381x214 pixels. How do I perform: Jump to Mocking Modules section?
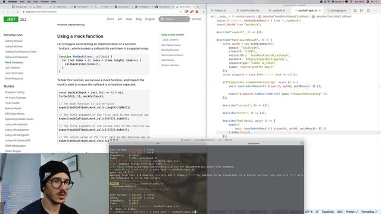coord(170,50)
